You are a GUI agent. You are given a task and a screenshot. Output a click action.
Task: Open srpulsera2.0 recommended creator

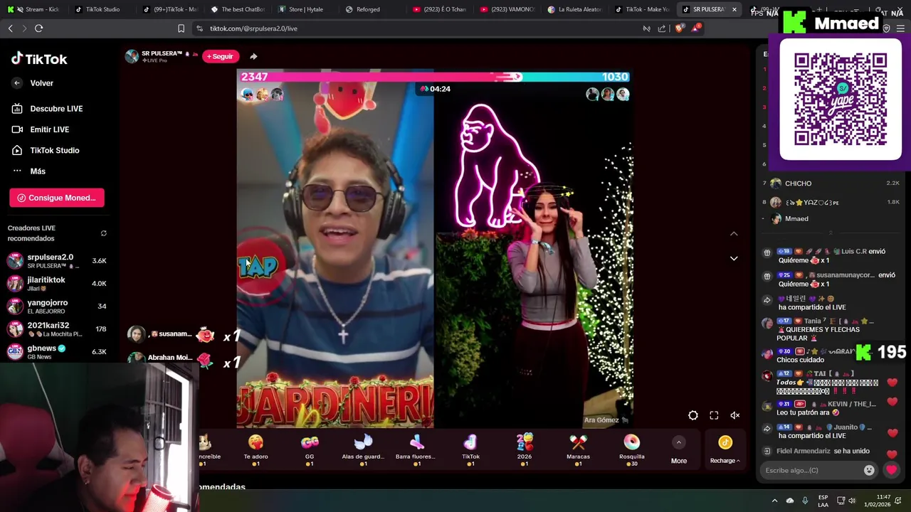pos(57,261)
